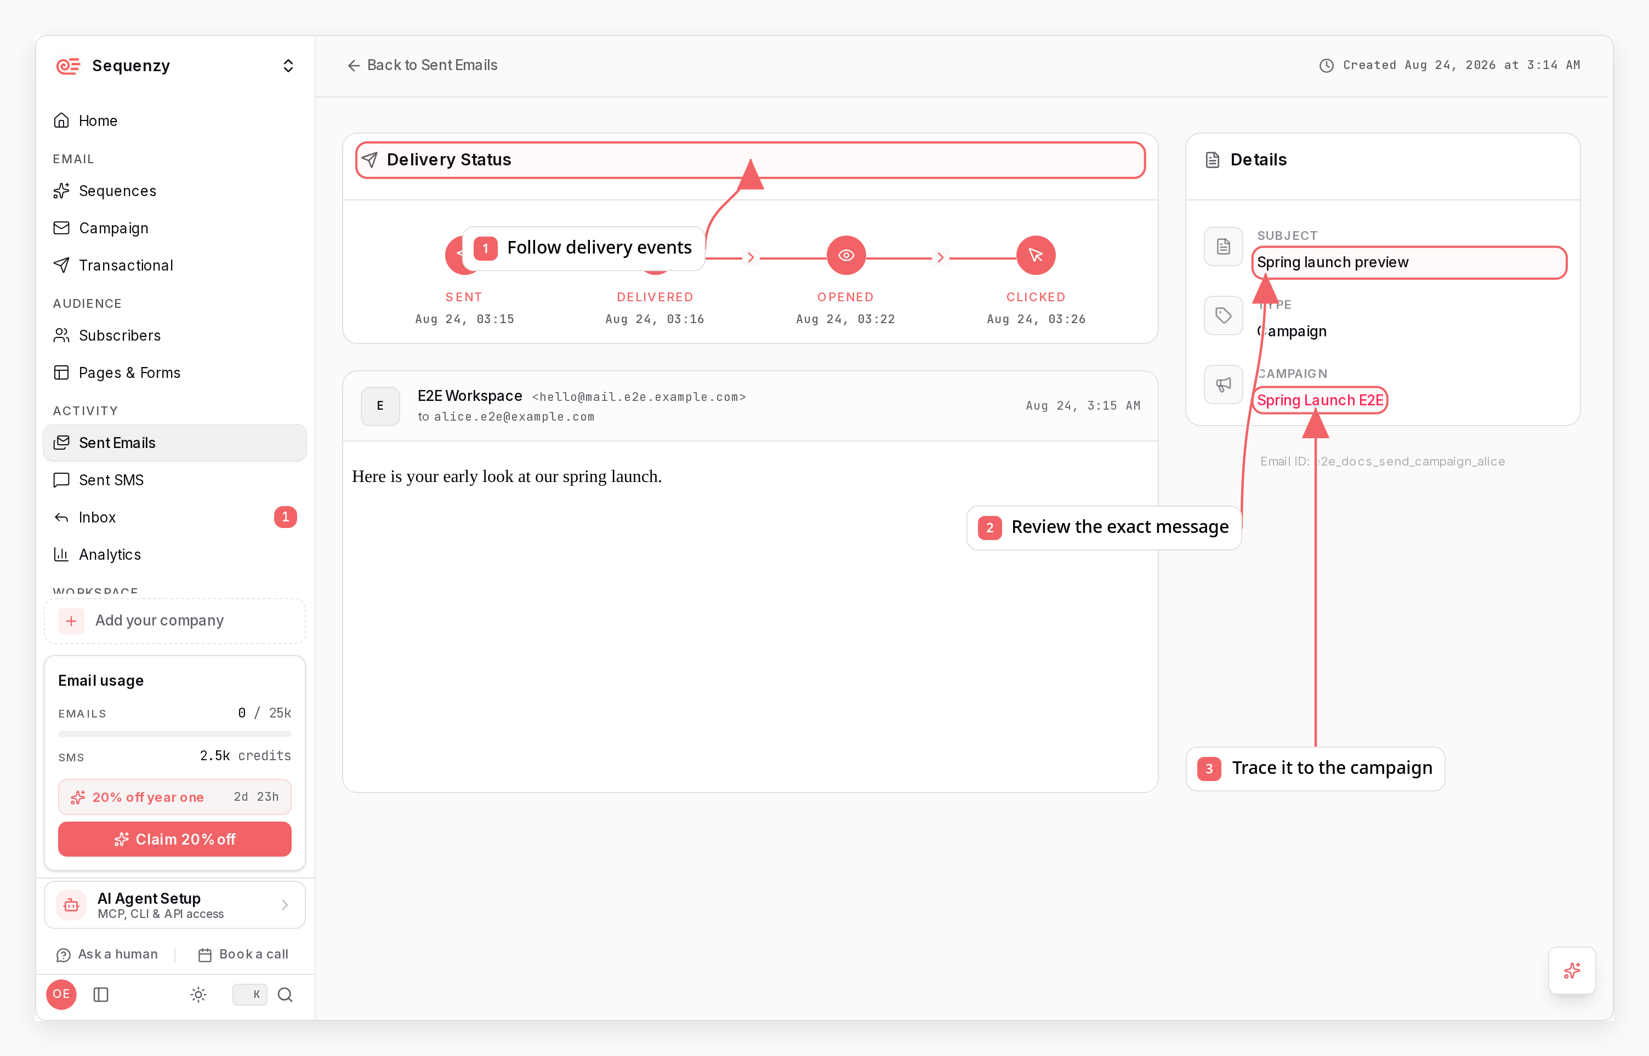This screenshot has height=1056, width=1649.
Task: Click the Email usage heading
Action: click(101, 681)
